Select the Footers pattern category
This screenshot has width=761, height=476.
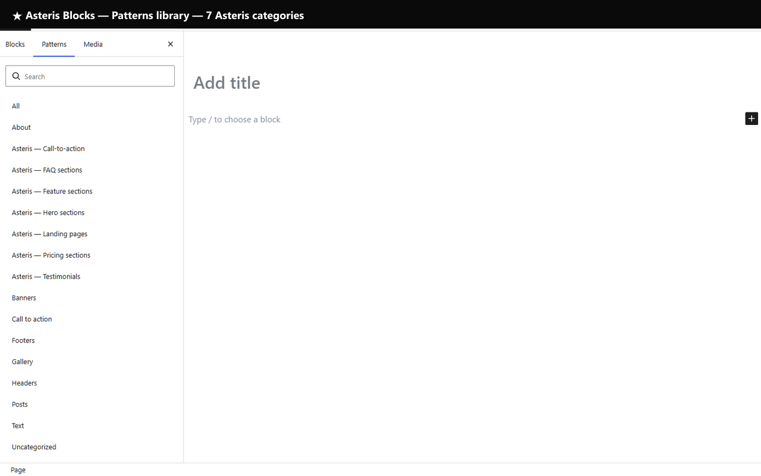[x=92, y=340]
